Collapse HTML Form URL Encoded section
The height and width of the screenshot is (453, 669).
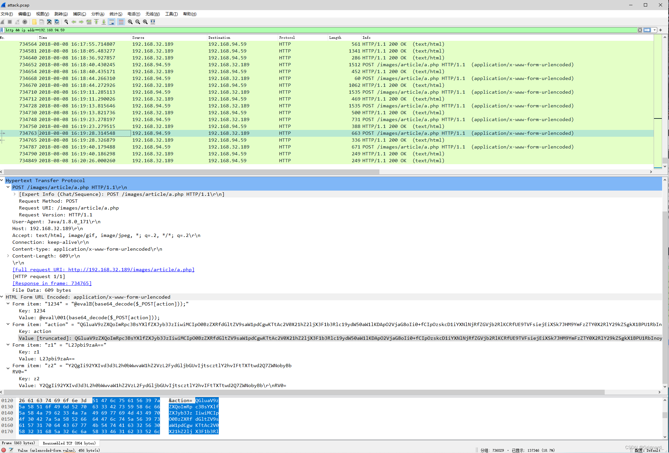point(2,297)
